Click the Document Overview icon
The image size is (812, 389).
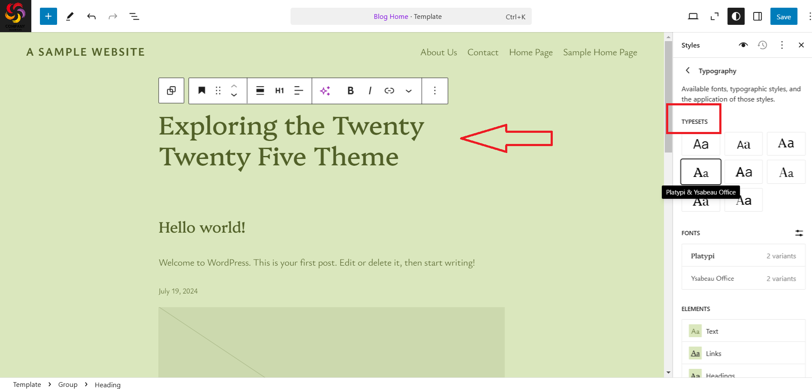pyautogui.click(x=134, y=16)
